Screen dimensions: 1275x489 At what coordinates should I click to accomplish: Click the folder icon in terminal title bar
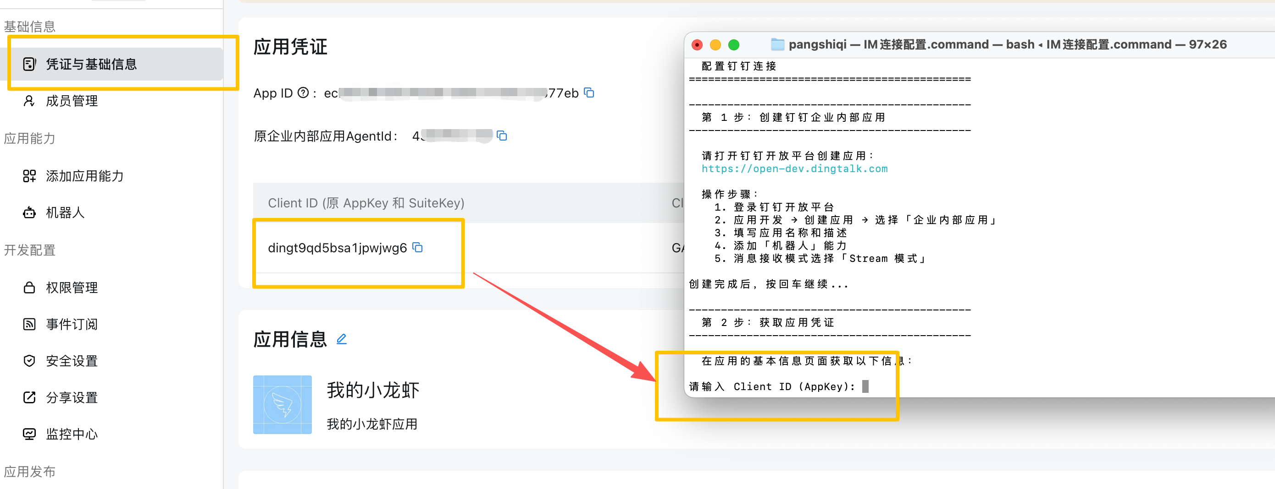pos(777,45)
